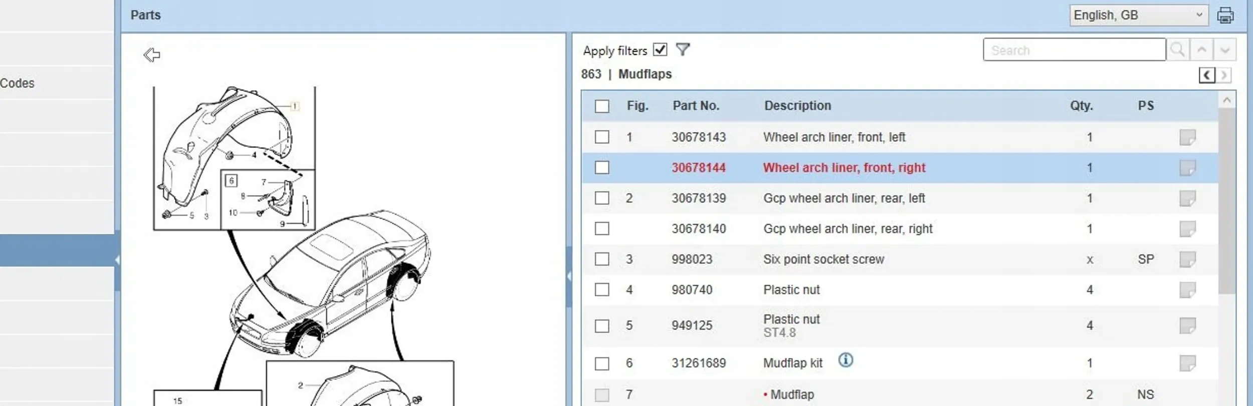Viewport: 1253px width, 406px height.
Task: Click the ST4.8 note under Plastic nut
Action: click(779, 332)
